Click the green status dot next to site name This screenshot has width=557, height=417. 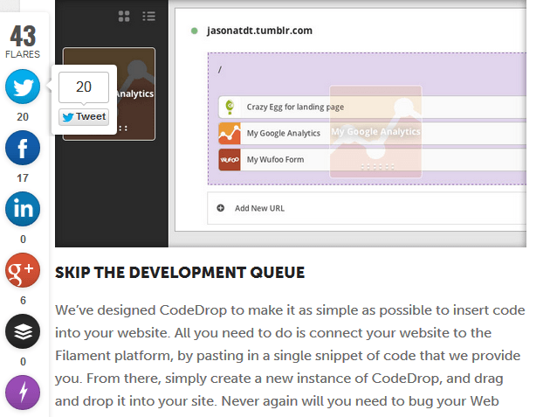(x=195, y=31)
